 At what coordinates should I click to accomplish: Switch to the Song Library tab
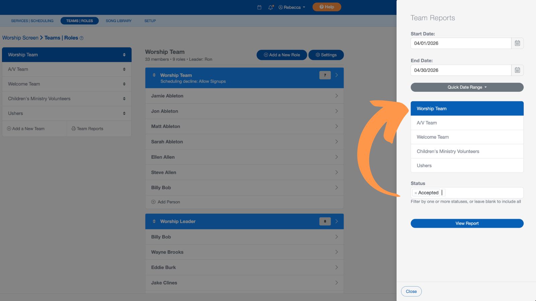pos(118,21)
